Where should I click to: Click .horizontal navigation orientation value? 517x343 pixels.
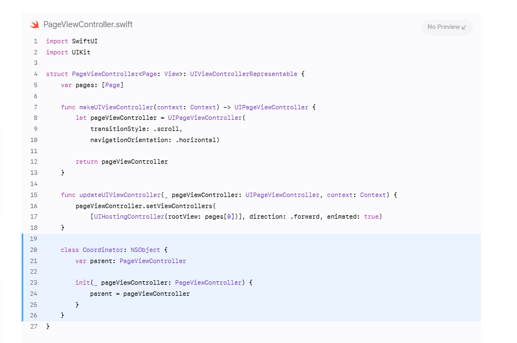coord(196,140)
